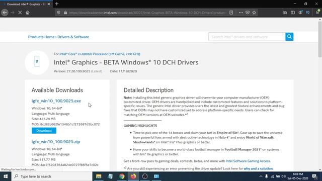
Task: Open File Explorer from the taskbar
Action: click(x=99, y=176)
